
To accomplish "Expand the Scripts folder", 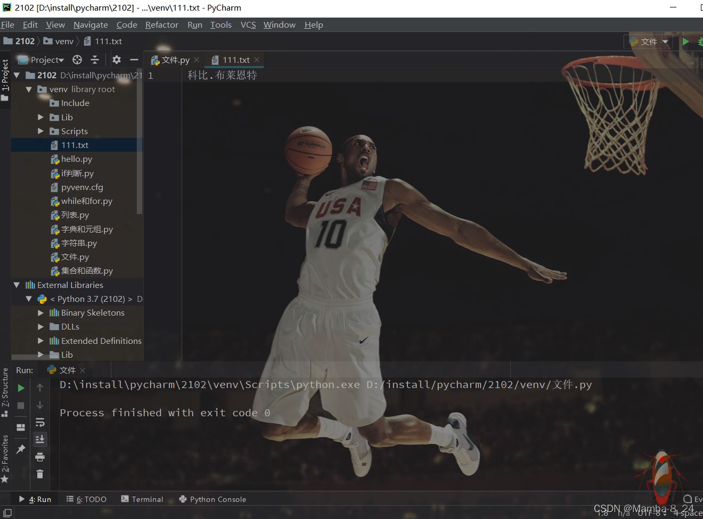I will click(x=40, y=131).
